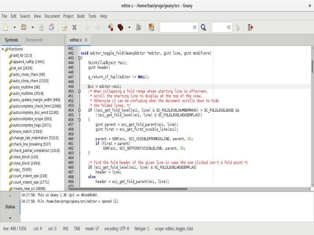Click the Quit Geany icon
The width and height of the screenshot is (314, 235).
click(250, 27)
